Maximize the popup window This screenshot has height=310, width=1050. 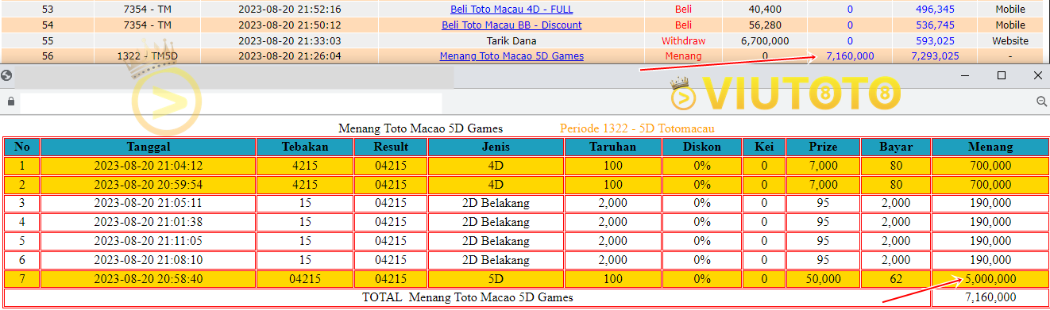click(1002, 75)
